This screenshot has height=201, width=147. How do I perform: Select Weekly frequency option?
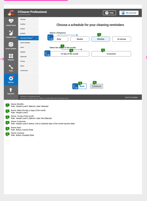pos(80,39)
